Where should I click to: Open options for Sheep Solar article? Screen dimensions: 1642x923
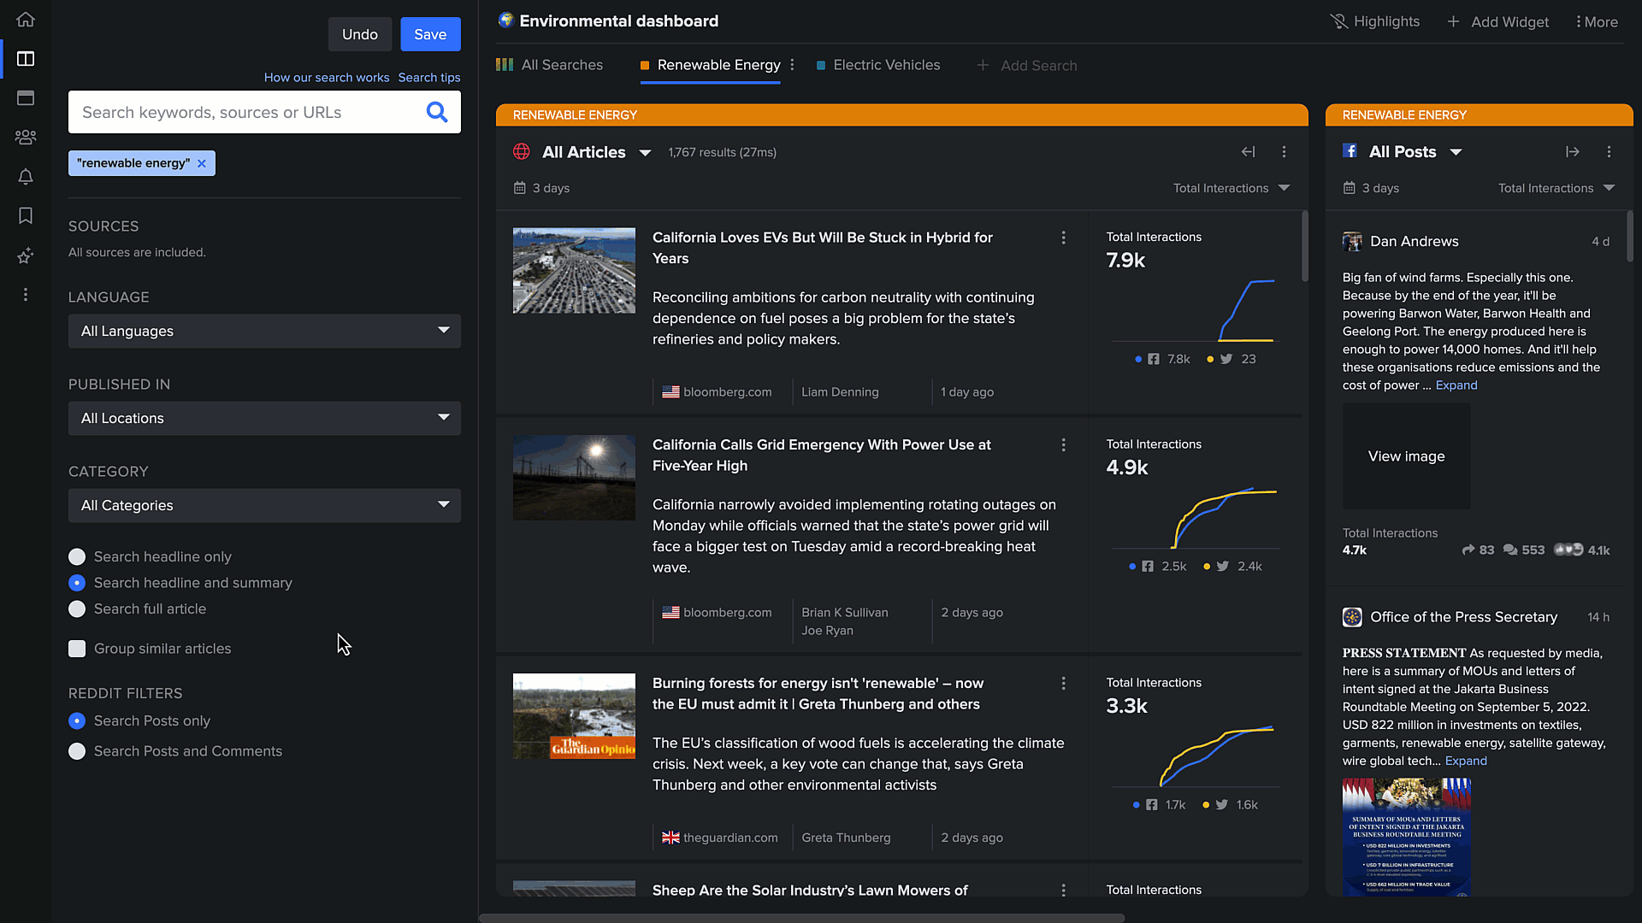(1063, 891)
